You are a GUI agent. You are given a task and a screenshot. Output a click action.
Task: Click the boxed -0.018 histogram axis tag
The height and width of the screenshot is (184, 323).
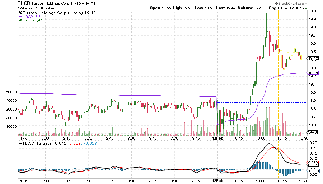(313, 171)
